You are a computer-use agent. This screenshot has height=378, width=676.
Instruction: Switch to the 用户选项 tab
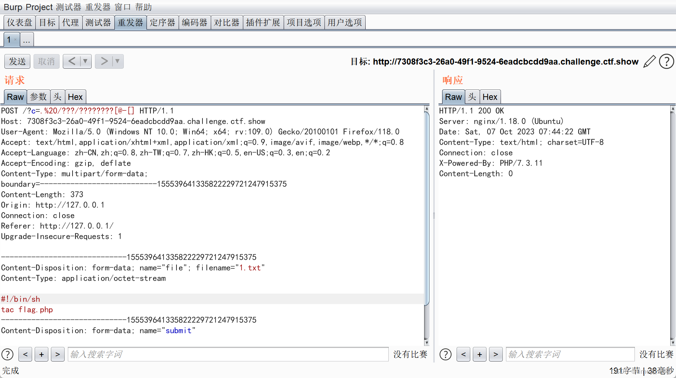click(345, 22)
